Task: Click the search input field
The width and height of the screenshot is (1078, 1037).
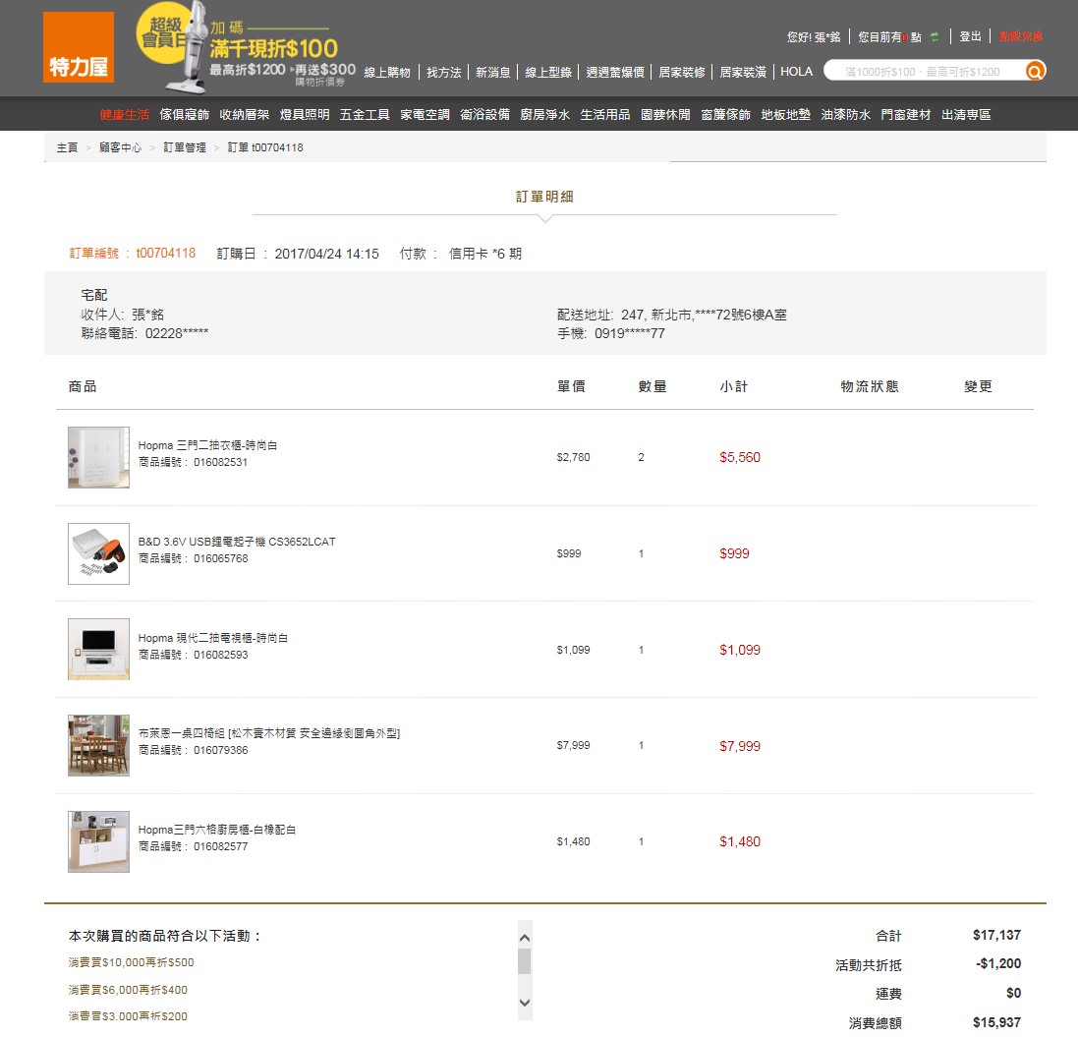Action: tap(924, 72)
